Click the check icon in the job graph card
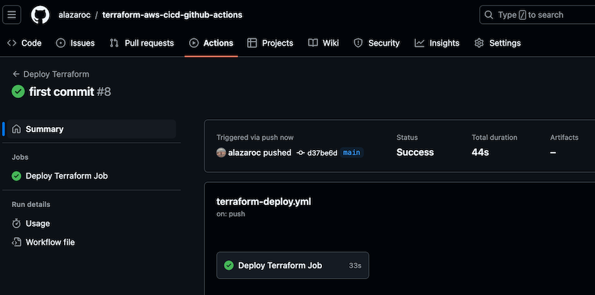 [229, 265]
